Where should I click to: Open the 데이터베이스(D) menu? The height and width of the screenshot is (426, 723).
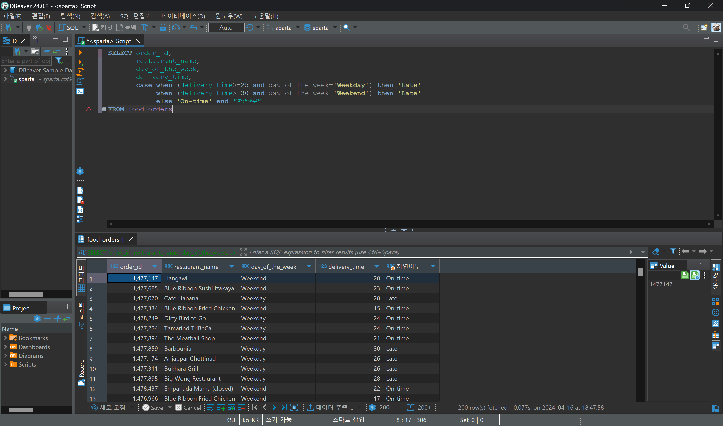(183, 16)
